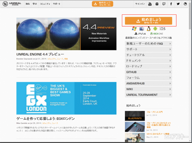Open the ドキュメント sidebar entry
Image resolution: width=192 pixels, height=143 pixels.
point(148,61)
